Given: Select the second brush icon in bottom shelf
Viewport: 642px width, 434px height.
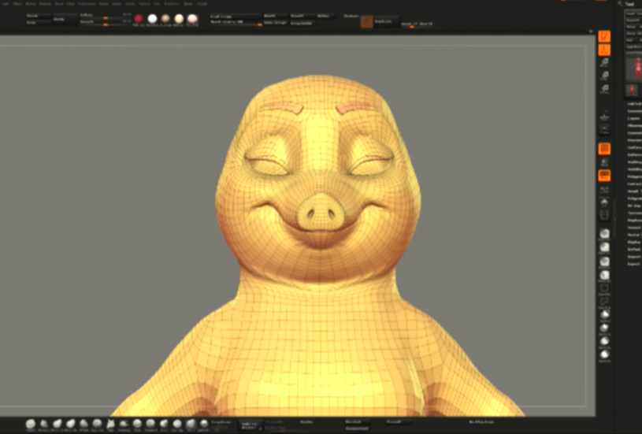Looking at the screenshot, I should point(44,425).
